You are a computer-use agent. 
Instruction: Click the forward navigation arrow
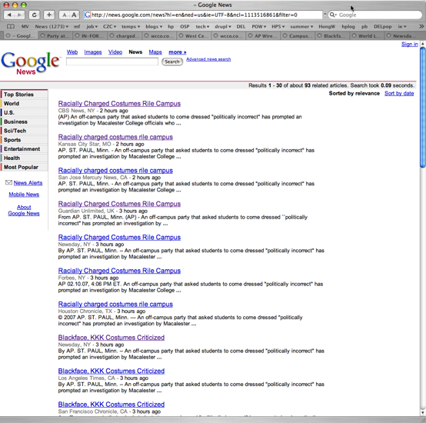pyautogui.click(x=19, y=15)
